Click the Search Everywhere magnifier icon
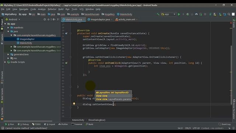Screen dimensions: 236x133 229,14
